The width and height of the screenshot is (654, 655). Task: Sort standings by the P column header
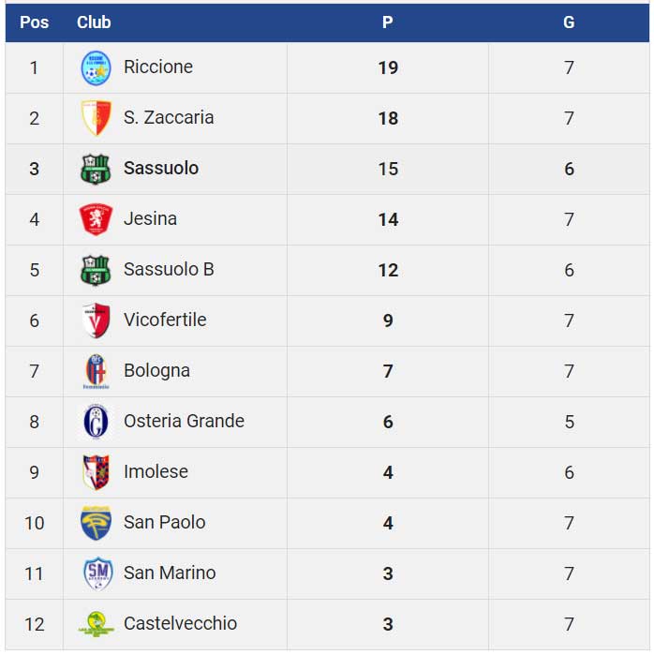388,22
